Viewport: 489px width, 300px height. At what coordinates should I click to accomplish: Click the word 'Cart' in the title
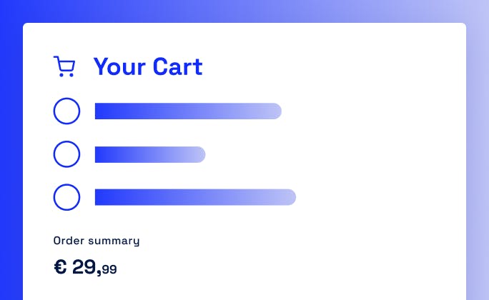point(176,66)
